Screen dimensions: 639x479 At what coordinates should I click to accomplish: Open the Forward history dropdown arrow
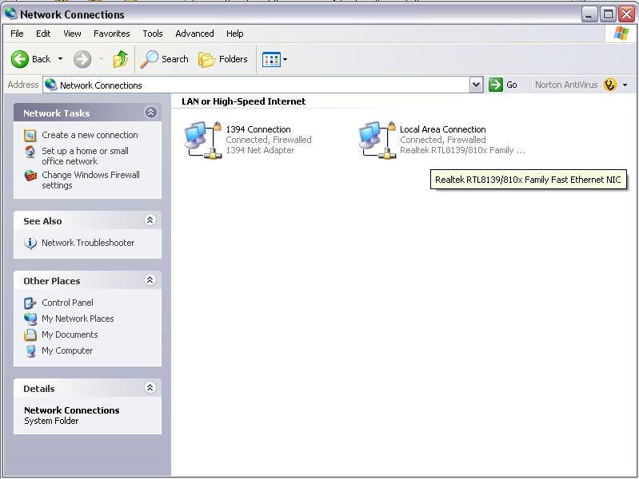101,59
